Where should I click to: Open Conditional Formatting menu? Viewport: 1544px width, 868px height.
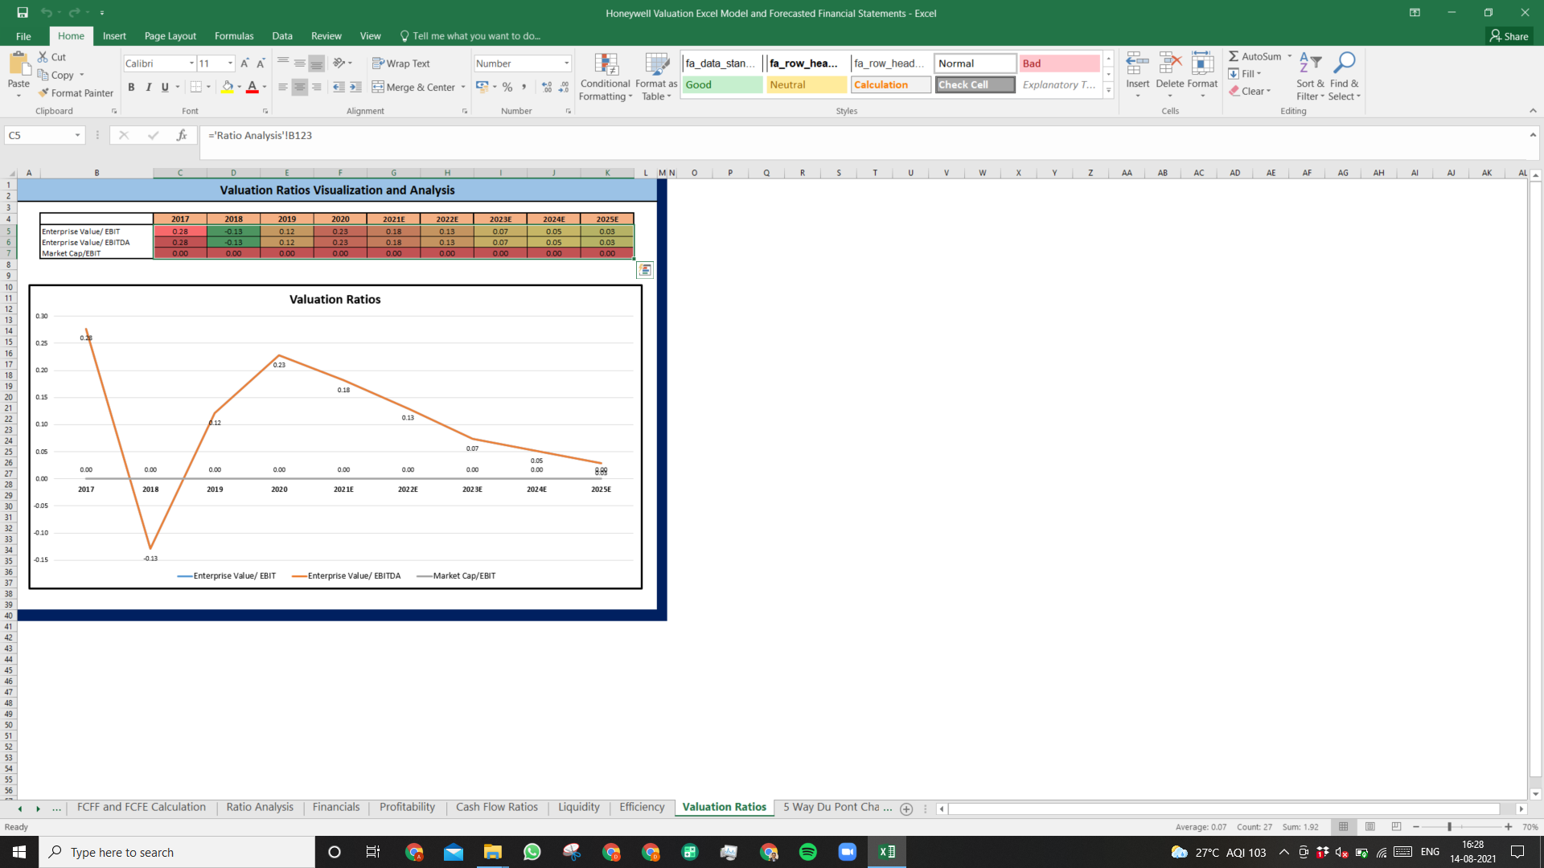click(606, 77)
